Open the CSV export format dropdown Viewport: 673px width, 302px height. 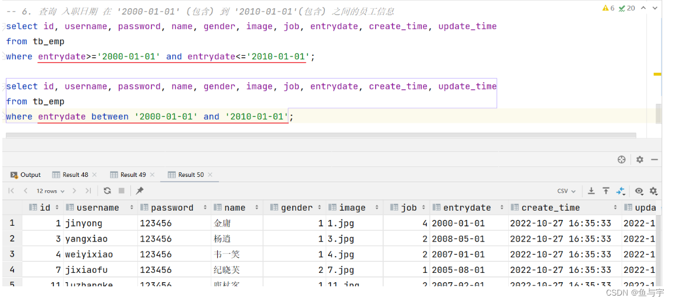tap(566, 191)
